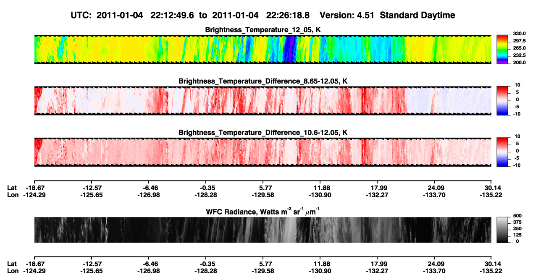This screenshot has height=280, width=546.
Task: Click the Brightness_Temperature_Difference_8.65-12.05 image strip
Action: pyautogui.click(x=262, y=100)
